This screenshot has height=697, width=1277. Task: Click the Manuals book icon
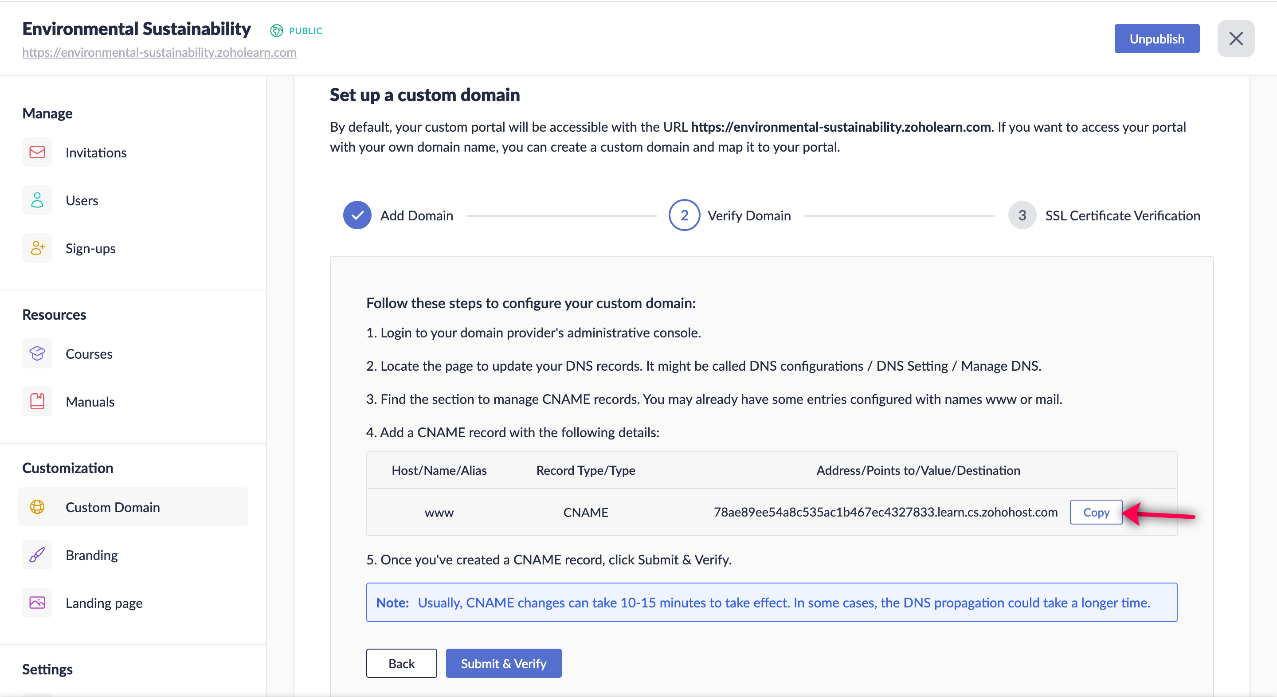pyautogui.click(x=37, y=402)
